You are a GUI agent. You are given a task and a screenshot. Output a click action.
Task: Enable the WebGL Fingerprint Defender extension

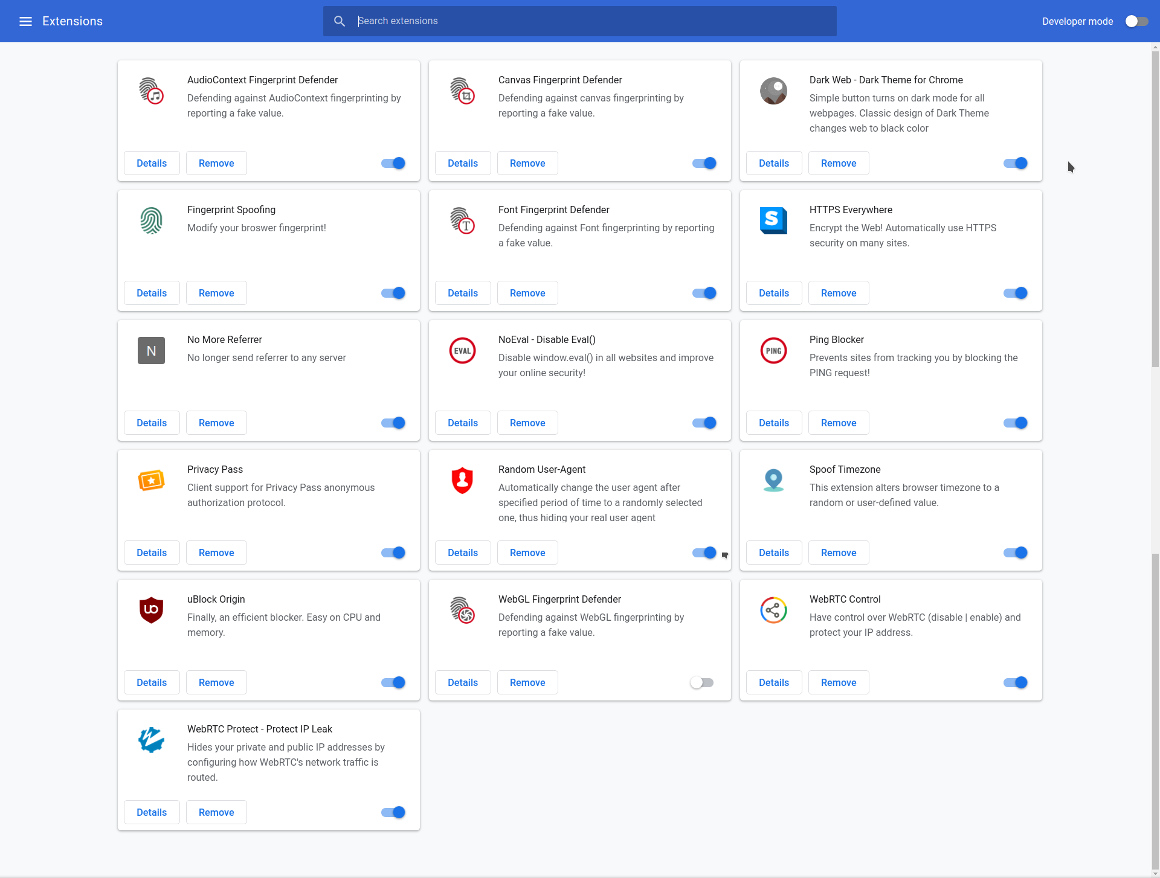click(x=701, y=682)
